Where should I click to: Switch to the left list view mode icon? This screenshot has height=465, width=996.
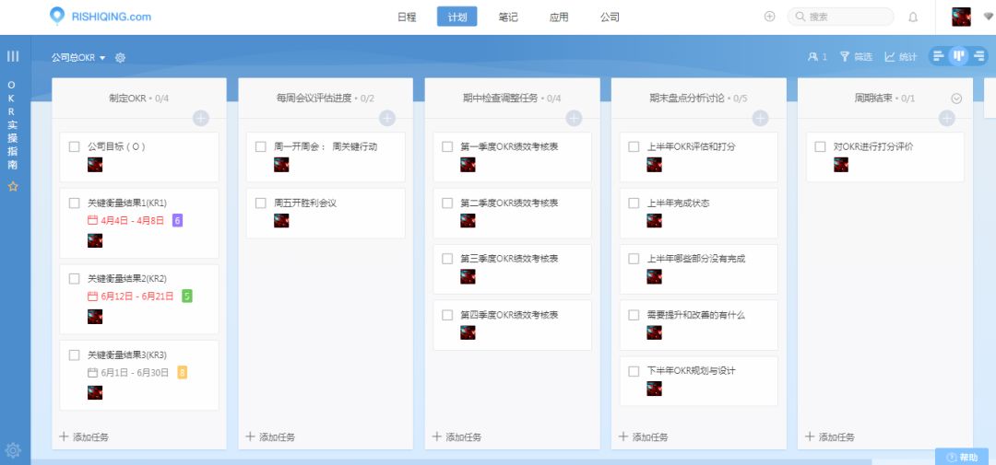pos(939,56)
